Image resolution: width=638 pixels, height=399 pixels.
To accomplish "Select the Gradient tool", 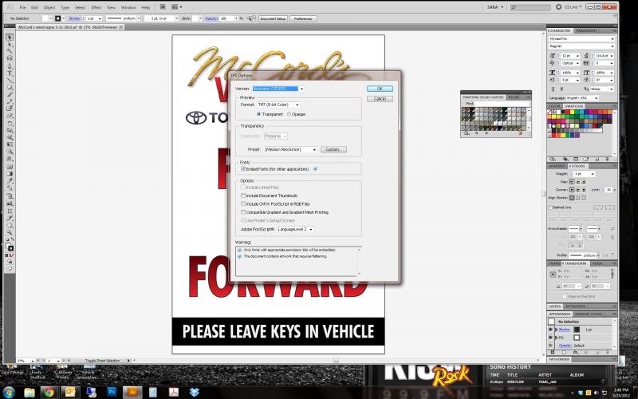I will (x=10, y=174).
